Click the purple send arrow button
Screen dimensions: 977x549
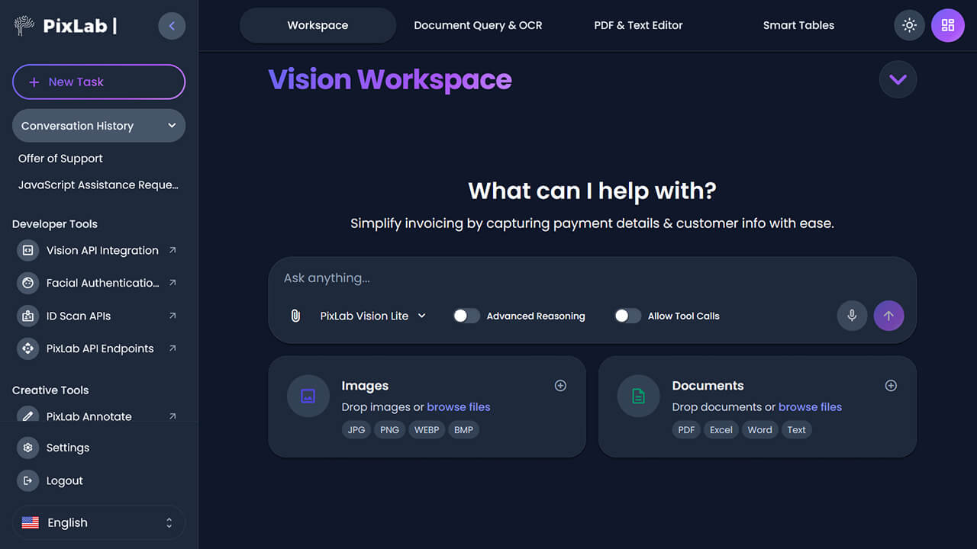tap(888, 316)
